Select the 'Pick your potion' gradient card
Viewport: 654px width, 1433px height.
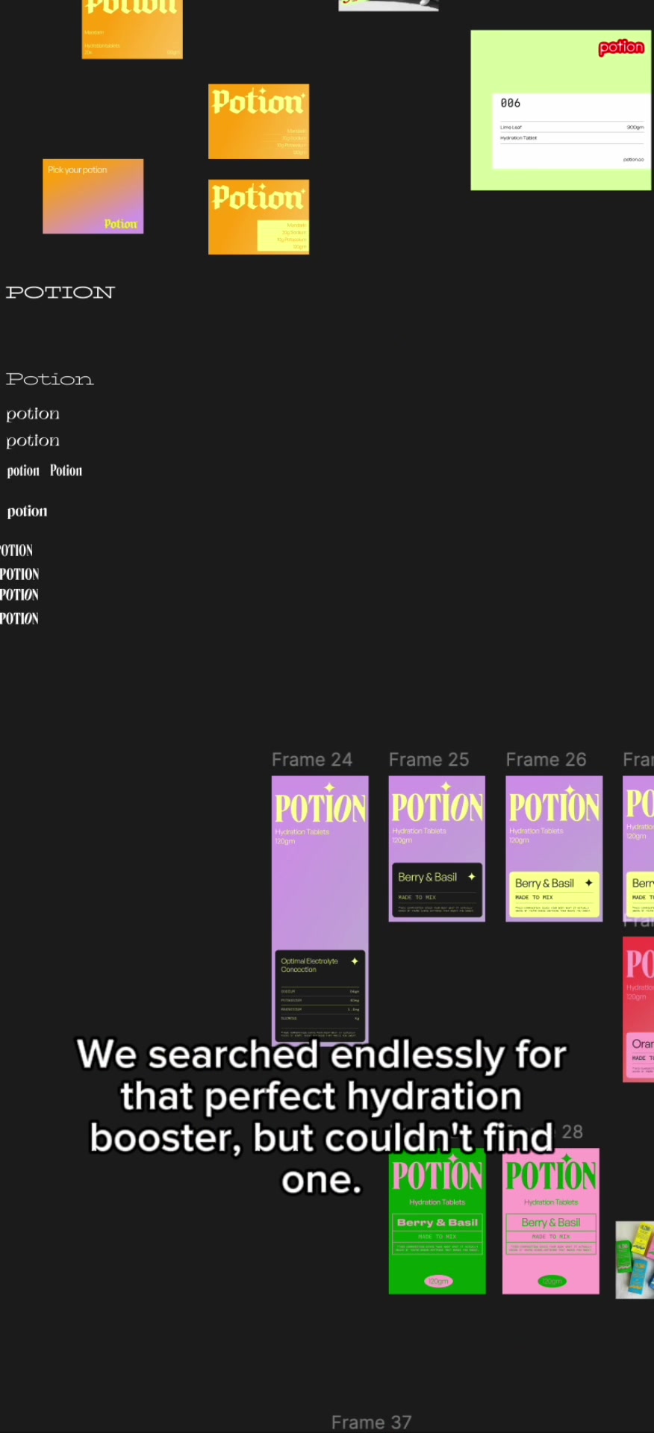click(93, 196)
